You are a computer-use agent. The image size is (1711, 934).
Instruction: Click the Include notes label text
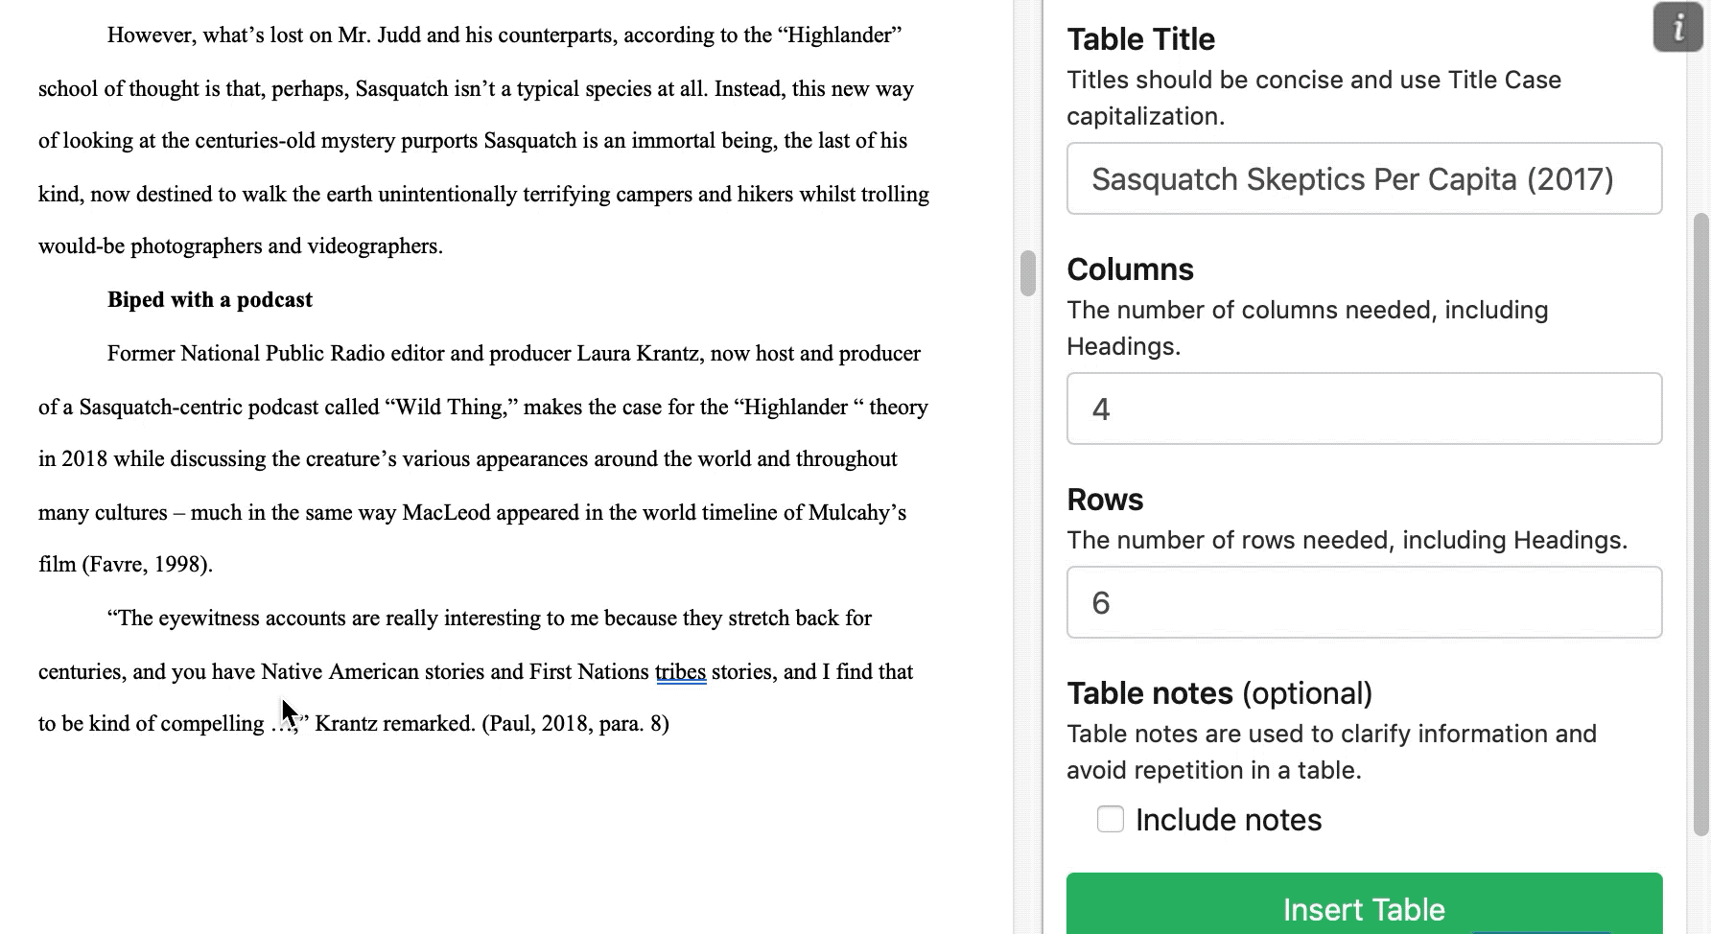click(x=1228, y=821)
